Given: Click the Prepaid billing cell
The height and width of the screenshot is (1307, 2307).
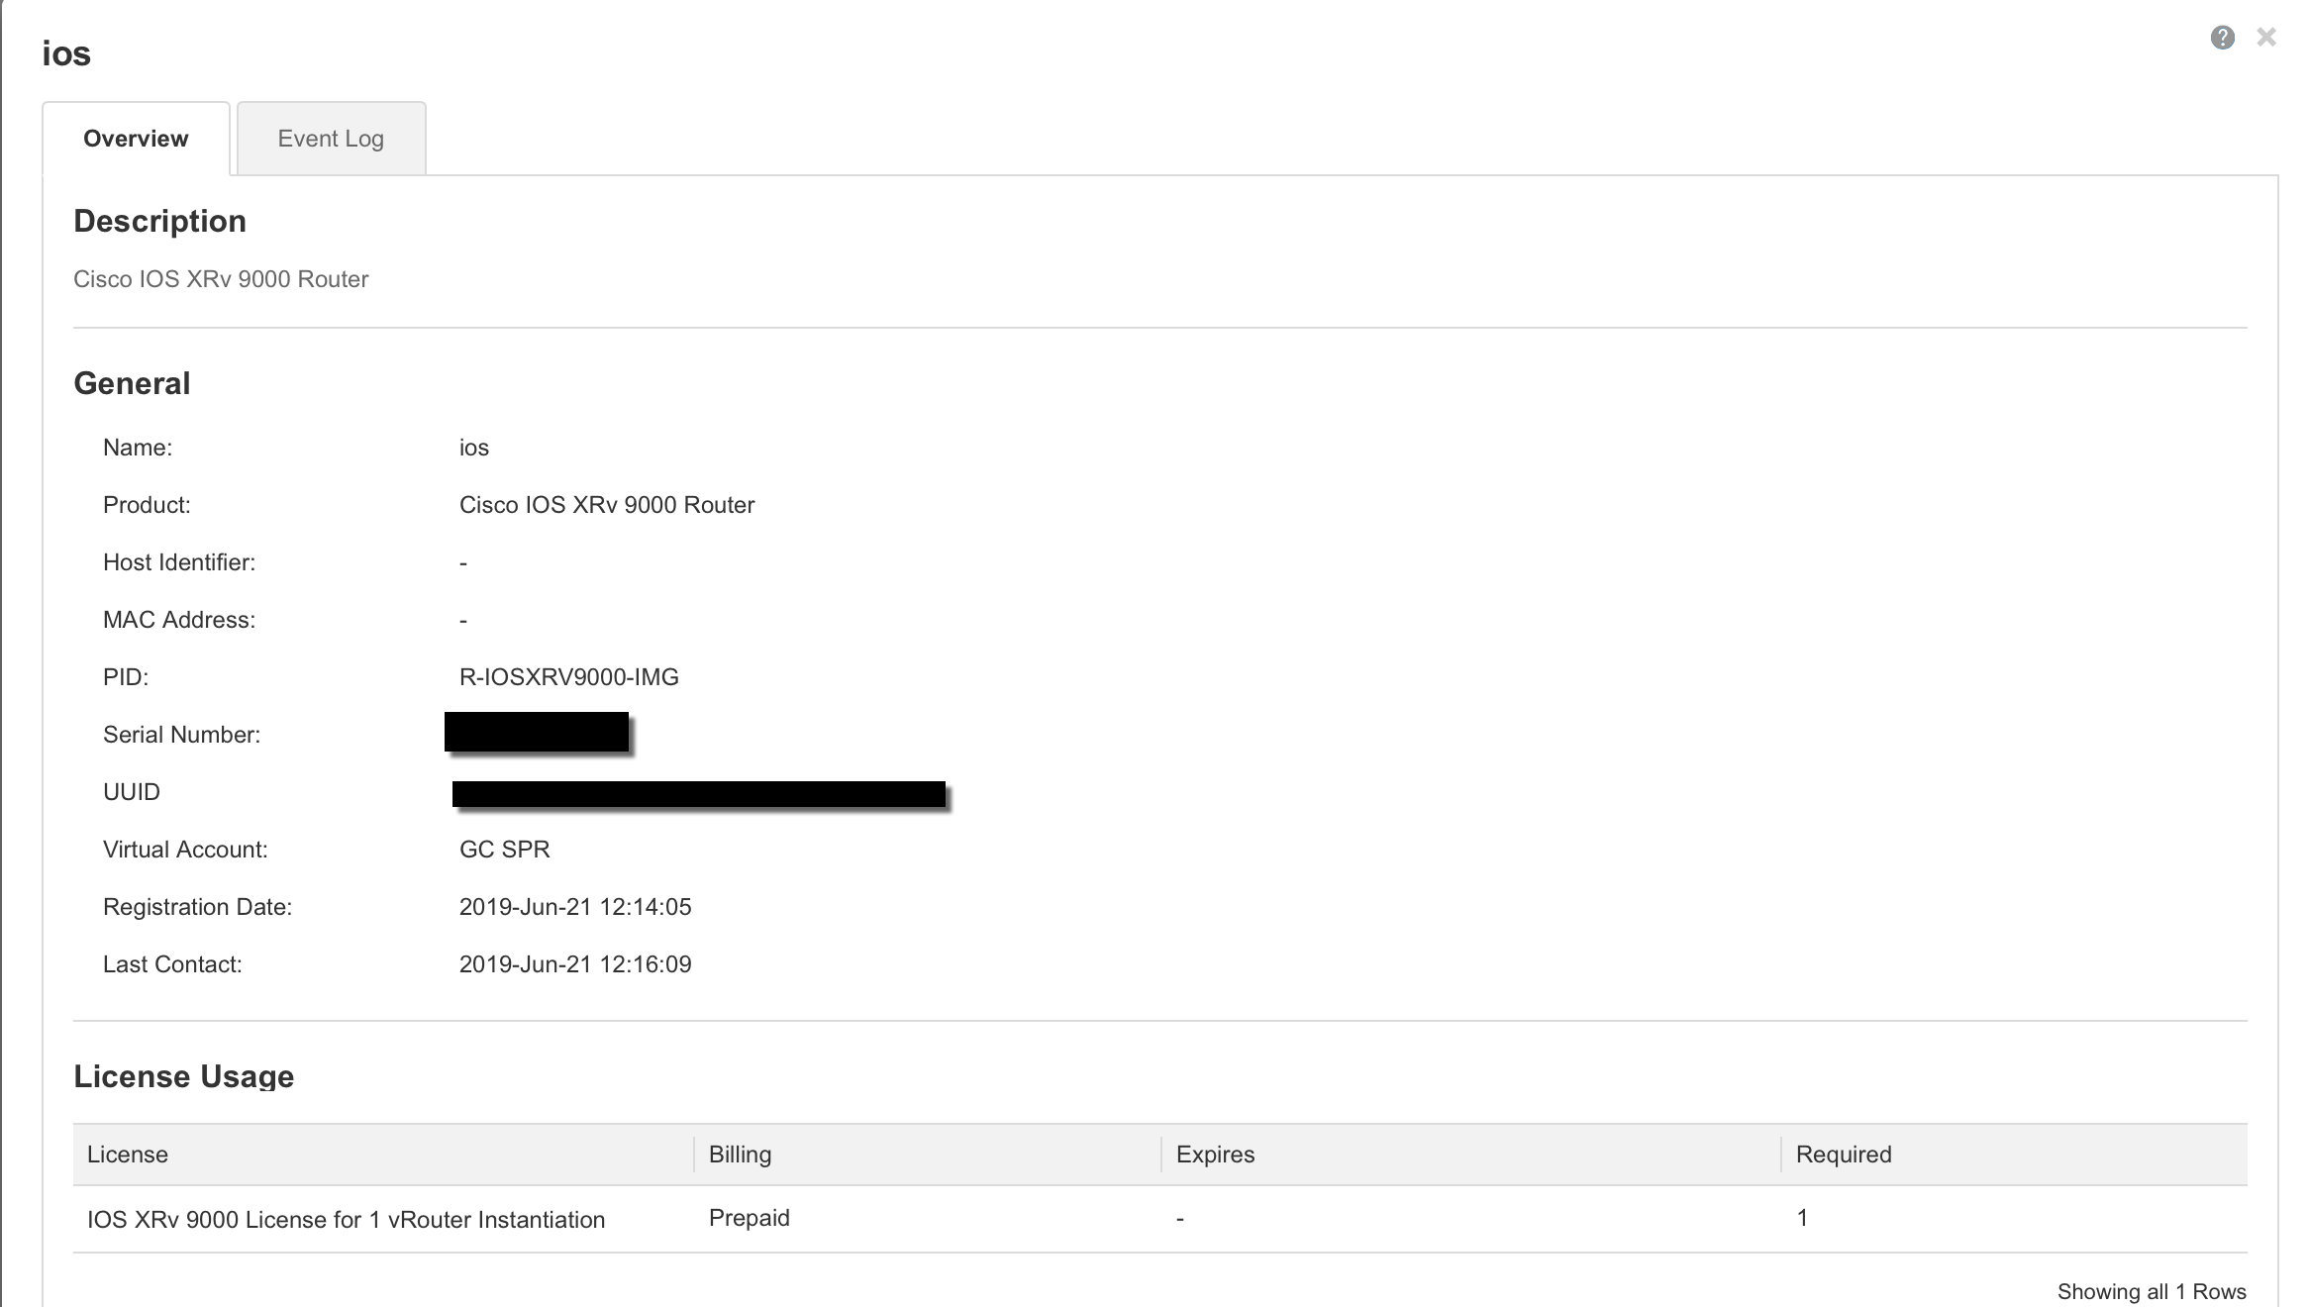Looking at the screenshot, I should click(x=750, y=1218).
